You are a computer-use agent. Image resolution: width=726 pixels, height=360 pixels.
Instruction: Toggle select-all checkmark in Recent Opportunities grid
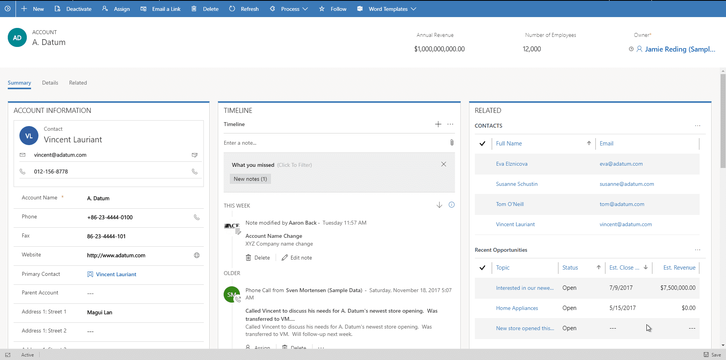click(482, 268)
